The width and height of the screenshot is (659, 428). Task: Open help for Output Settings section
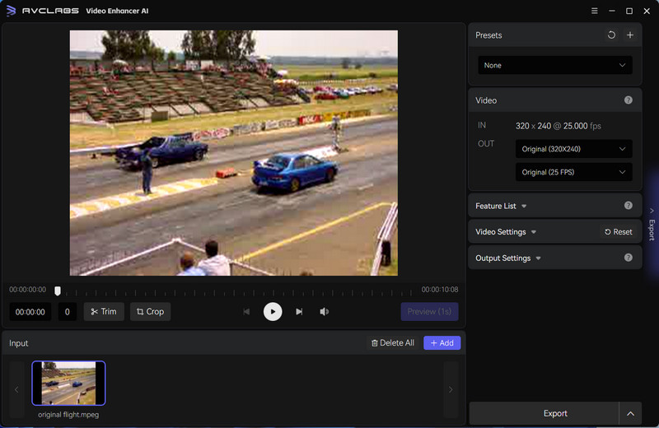629,258
